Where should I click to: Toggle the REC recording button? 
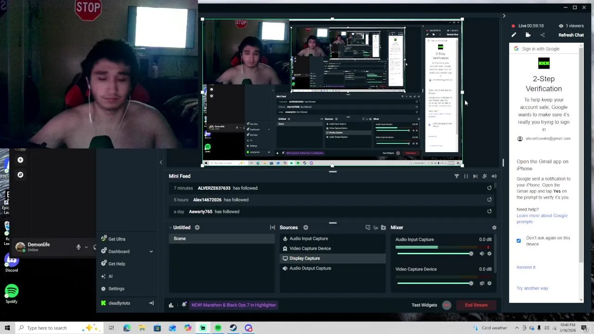pyautogui.click(x=446, y=305)
